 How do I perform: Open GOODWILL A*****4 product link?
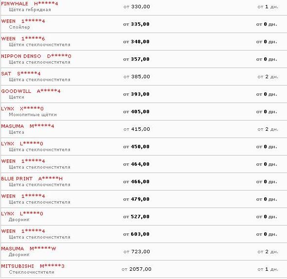pyautogui.click(x=31, y=91)
